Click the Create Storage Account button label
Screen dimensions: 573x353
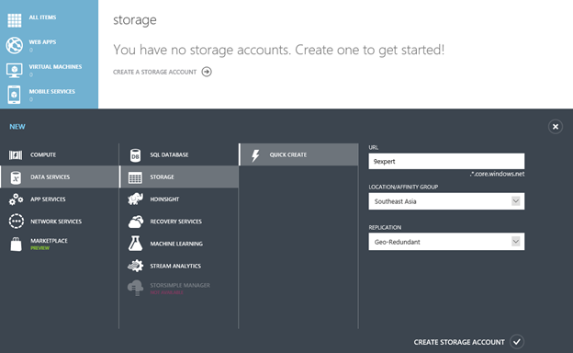click(459, 342)
